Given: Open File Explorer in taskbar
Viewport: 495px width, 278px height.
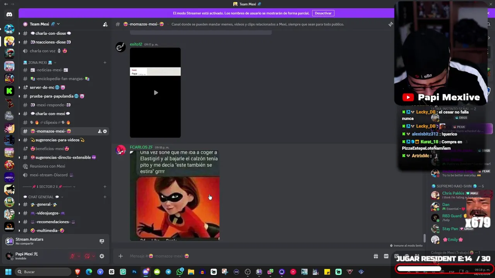Looking at the screenshot, I should [x=191, y=272].
